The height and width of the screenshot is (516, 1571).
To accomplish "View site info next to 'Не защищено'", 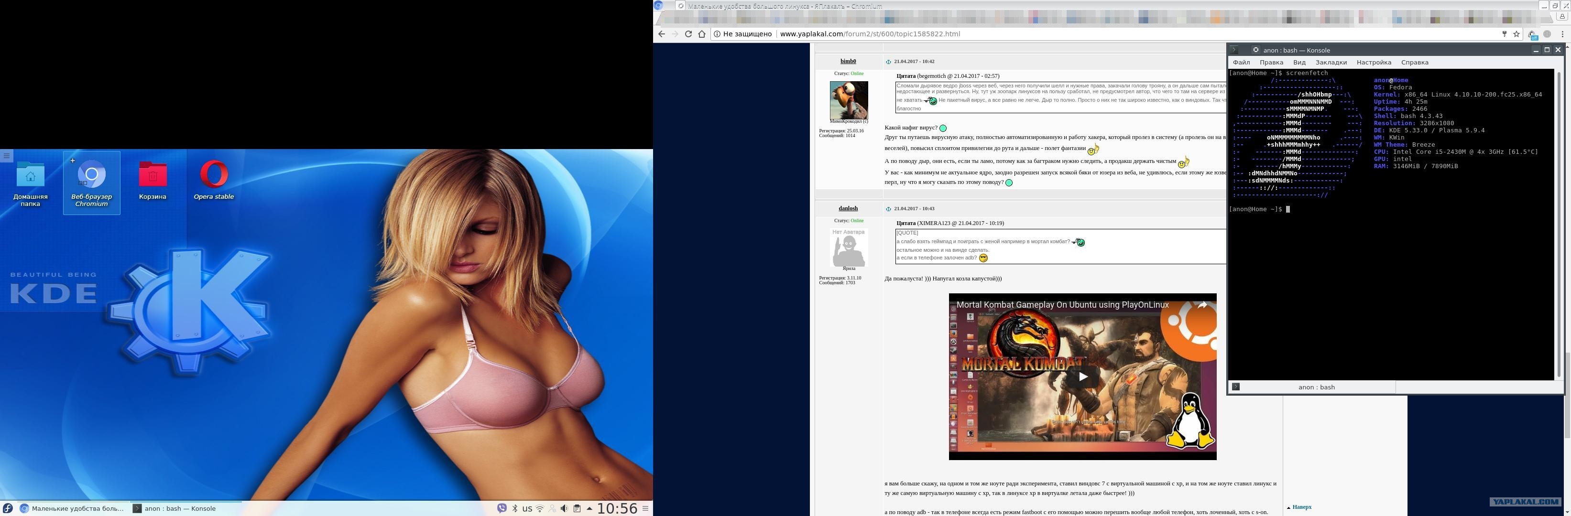I will 717,34.
